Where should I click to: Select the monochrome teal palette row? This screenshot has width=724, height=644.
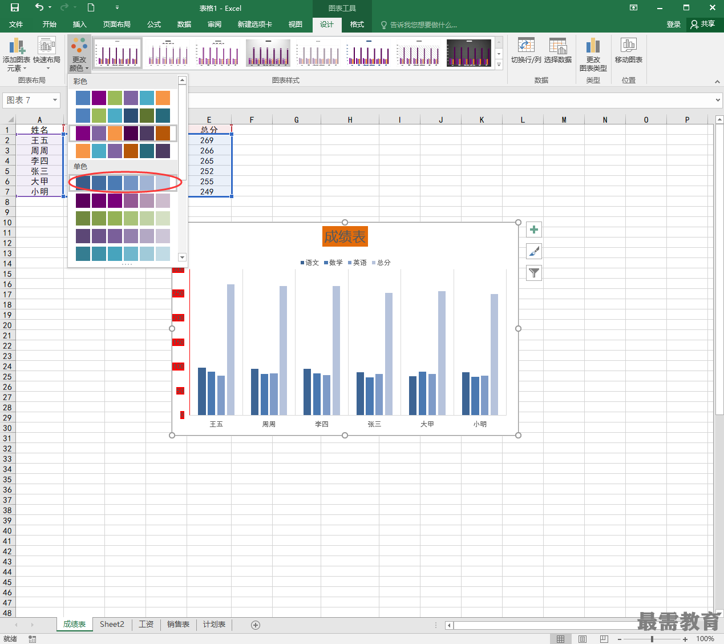[123, 253]
